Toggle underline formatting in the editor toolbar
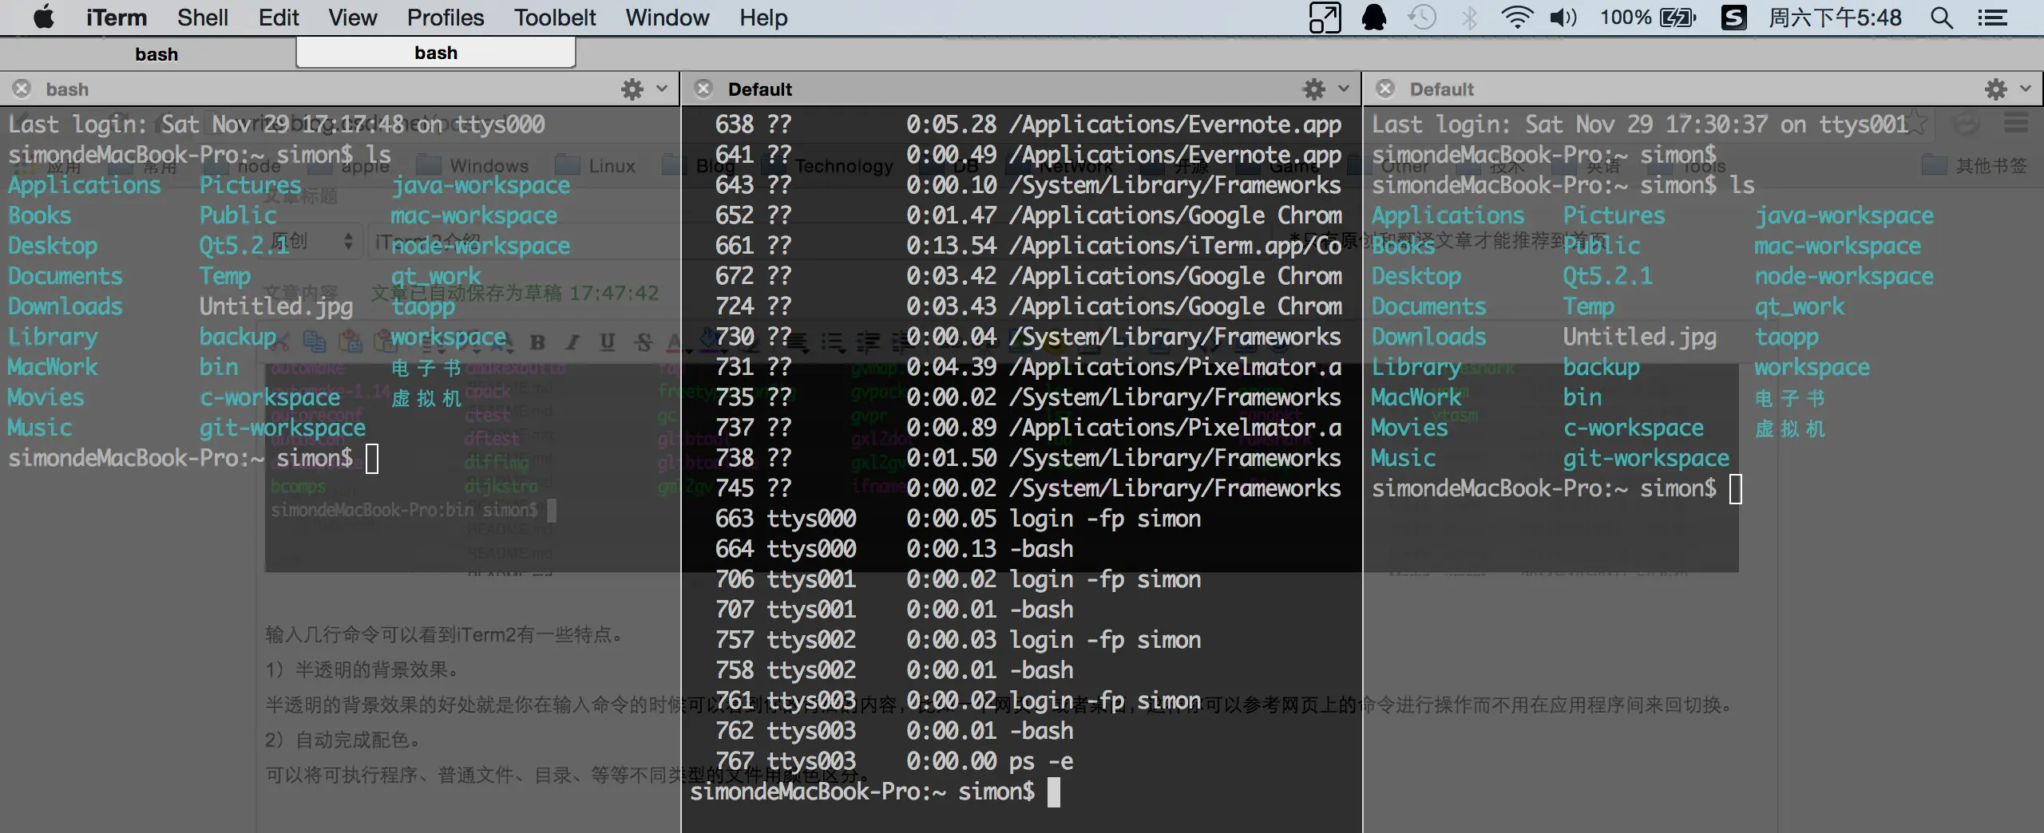The image size is (2044, 833). [x=608, y=342]
